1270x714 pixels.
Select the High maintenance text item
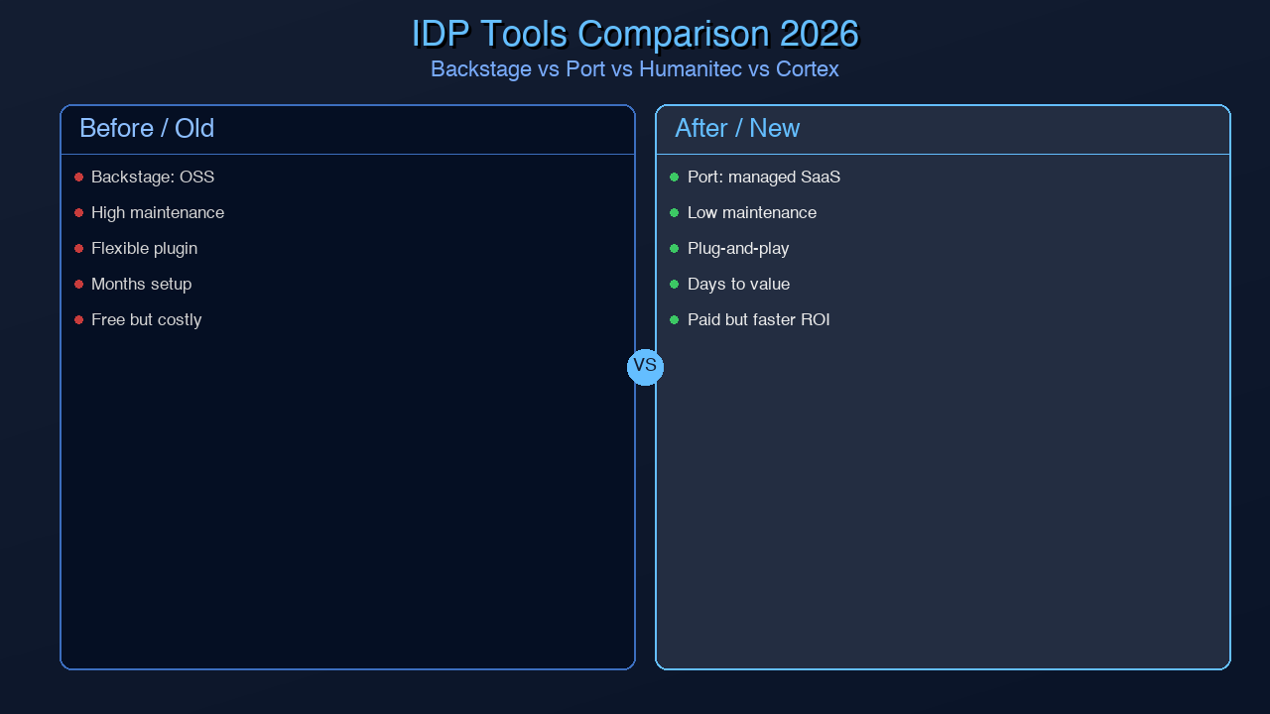pyautogui.click(x=158, y=212)
